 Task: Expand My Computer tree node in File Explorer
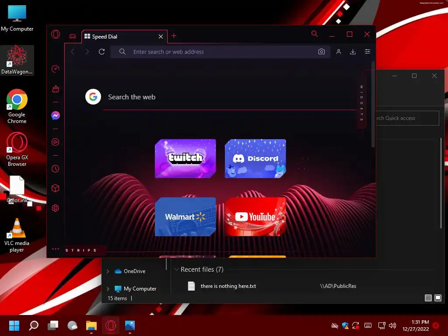[x=108, y=289]
